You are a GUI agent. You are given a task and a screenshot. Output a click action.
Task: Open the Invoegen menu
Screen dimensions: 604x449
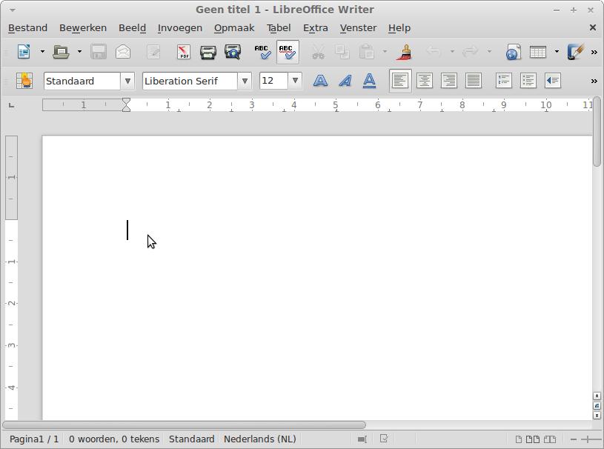point(180,28)
